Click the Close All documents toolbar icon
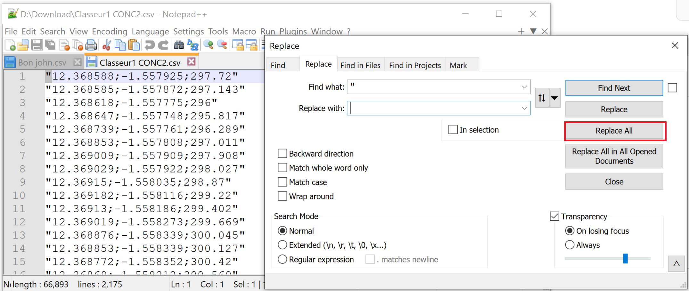 [78, 45]
